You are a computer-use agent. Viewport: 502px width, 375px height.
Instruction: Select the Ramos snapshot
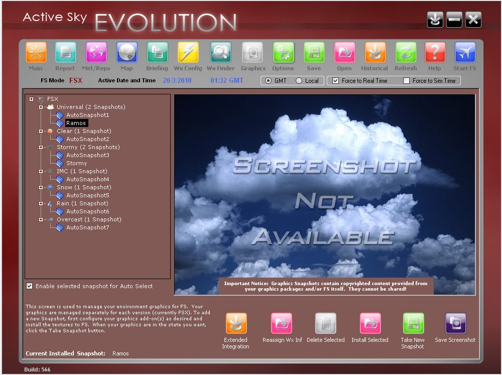tap(76, 123)
